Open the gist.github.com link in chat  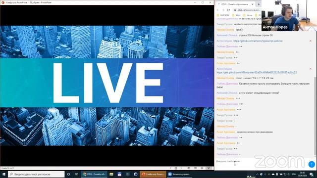point(257,72)
